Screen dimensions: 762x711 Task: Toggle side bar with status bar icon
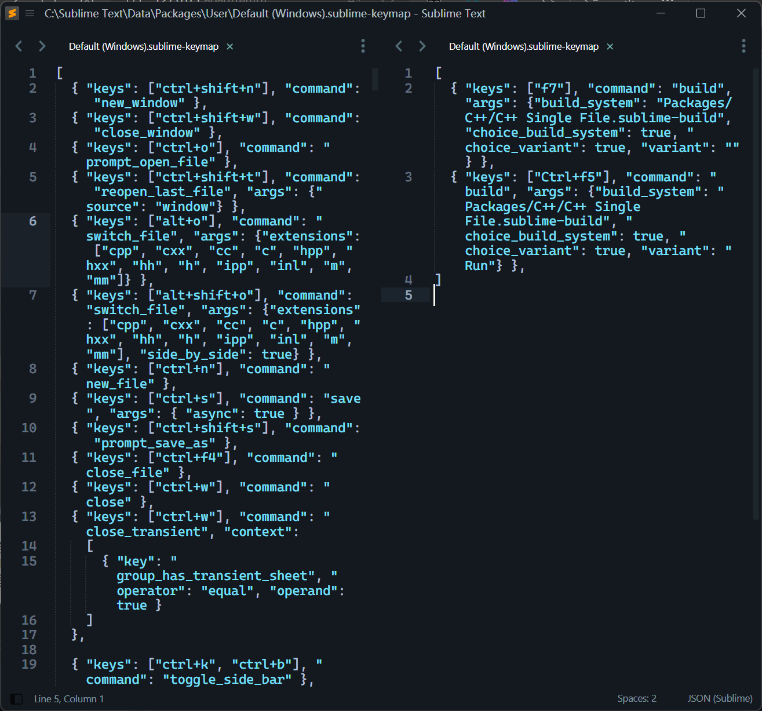17,699
